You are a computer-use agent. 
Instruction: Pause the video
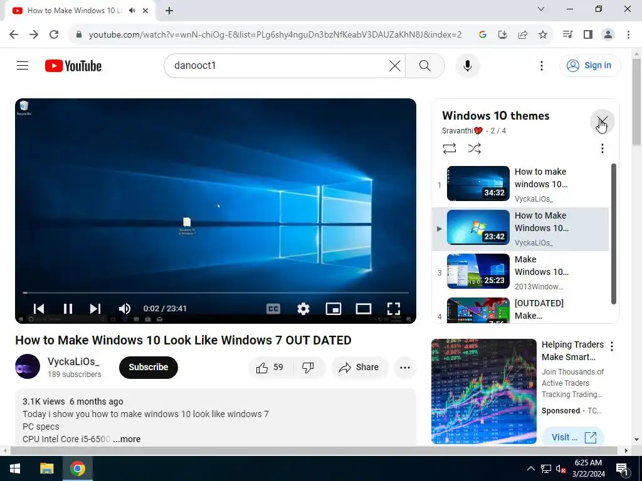[68, 308]
